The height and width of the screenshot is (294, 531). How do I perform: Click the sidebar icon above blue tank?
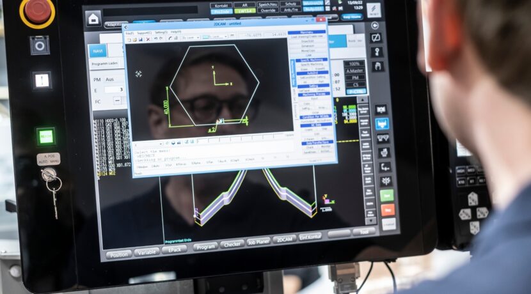(381, 110)
